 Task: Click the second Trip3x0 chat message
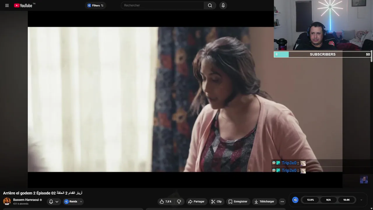point(289,170)
